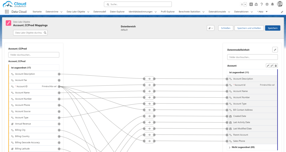
Task: Open the favorites list dropdown arrow
Action: coord(245,4)
